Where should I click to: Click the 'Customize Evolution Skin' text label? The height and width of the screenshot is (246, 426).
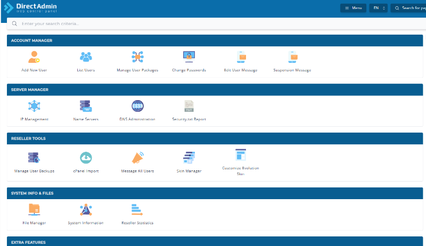tap(241, 171)
